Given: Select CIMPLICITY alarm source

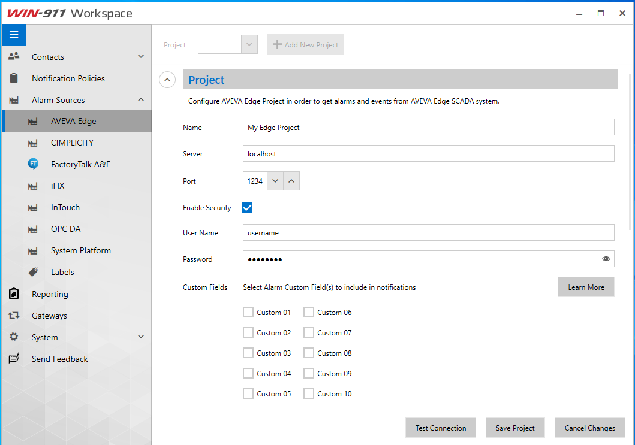Looking at the screenshot, I should point(77,143).
